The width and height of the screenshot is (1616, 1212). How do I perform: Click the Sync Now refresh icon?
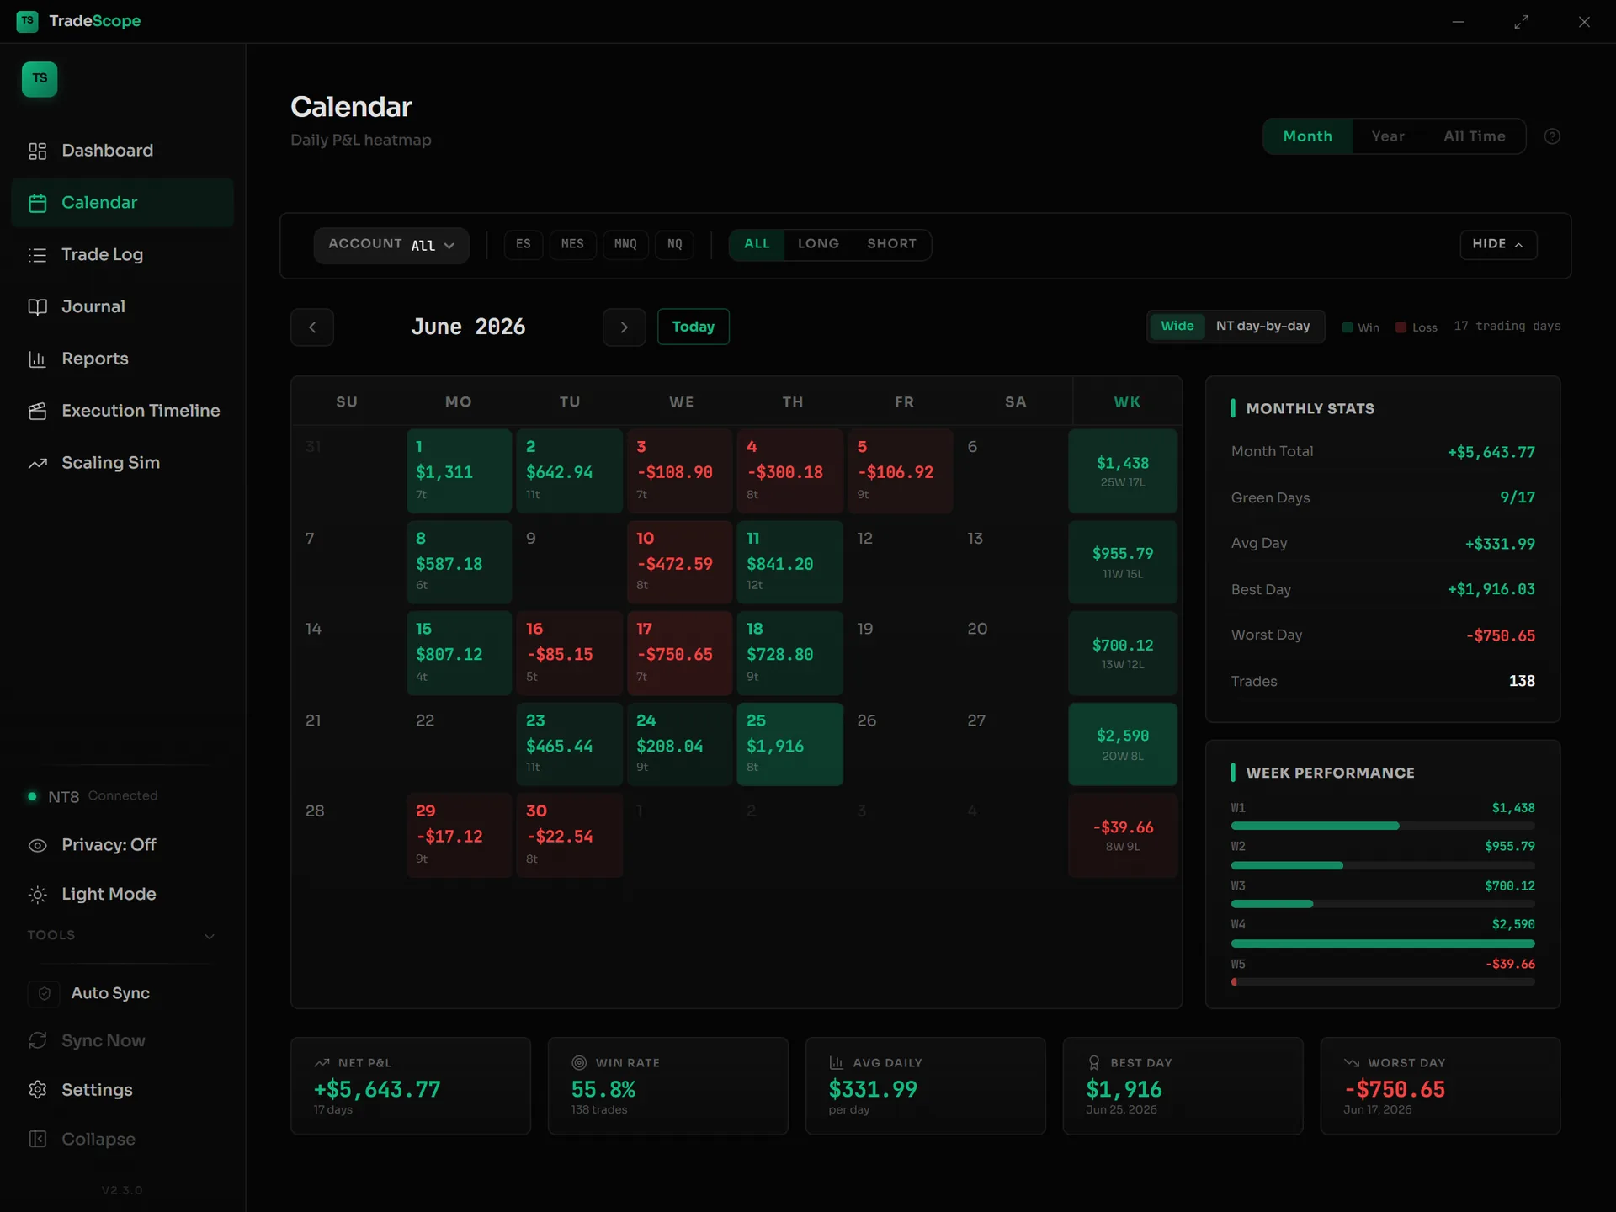click(37, 1040)
